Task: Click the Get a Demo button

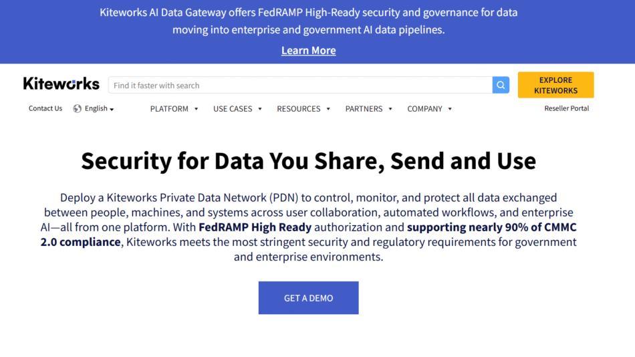Action: click(308, 297)
